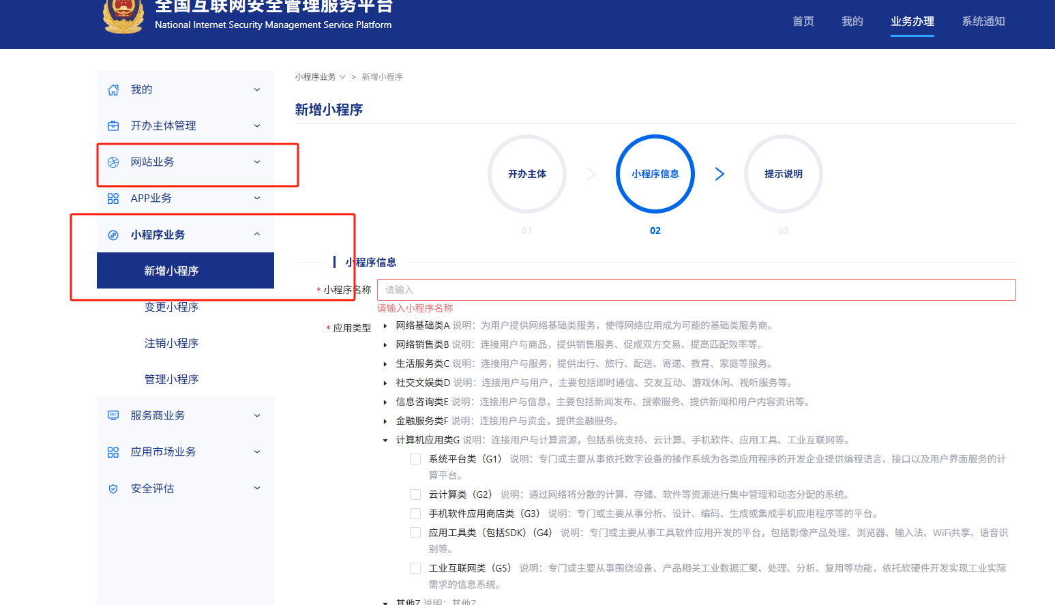
Task: Click step circle 开办主体
Action: [527, 174]
